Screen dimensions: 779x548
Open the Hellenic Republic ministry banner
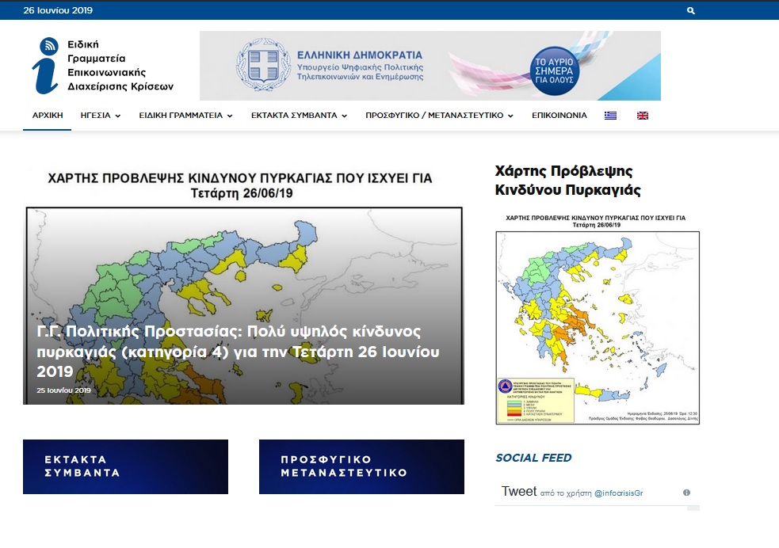pyautogui.click(x=430, y=66)
